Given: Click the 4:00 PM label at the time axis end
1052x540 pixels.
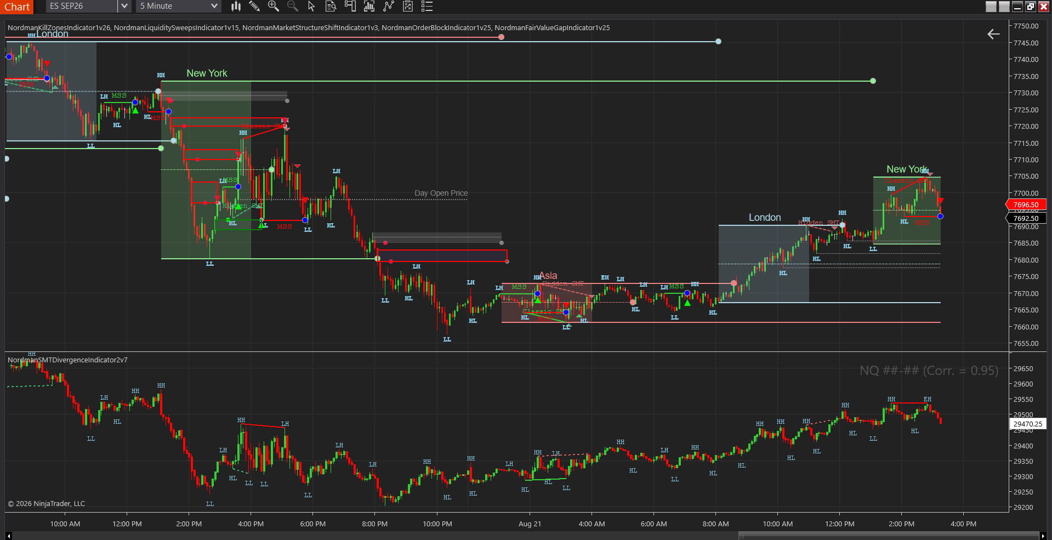Looking at the screenshot, I should point(963,524).
